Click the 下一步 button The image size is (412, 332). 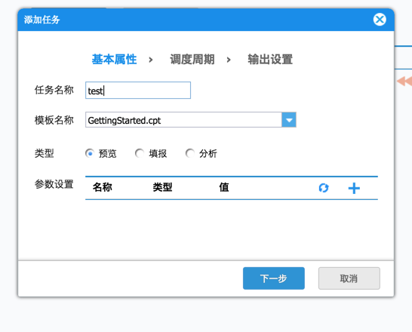(274, 278)
